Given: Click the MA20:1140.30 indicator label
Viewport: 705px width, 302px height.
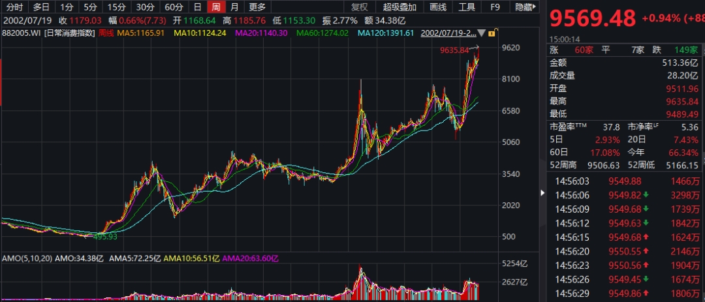Looking at the screenshot, I should pyautogui.click(x=261, y=33).
